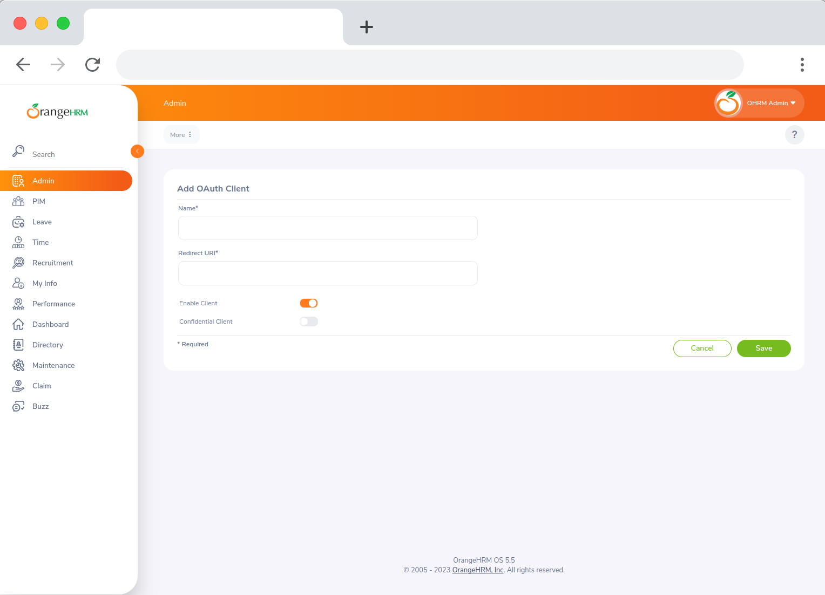Open the PIM module icon
The image size is (825, 595).
coord(18,201)
